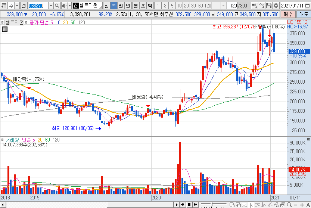Click the 전 button

point(24,6)
